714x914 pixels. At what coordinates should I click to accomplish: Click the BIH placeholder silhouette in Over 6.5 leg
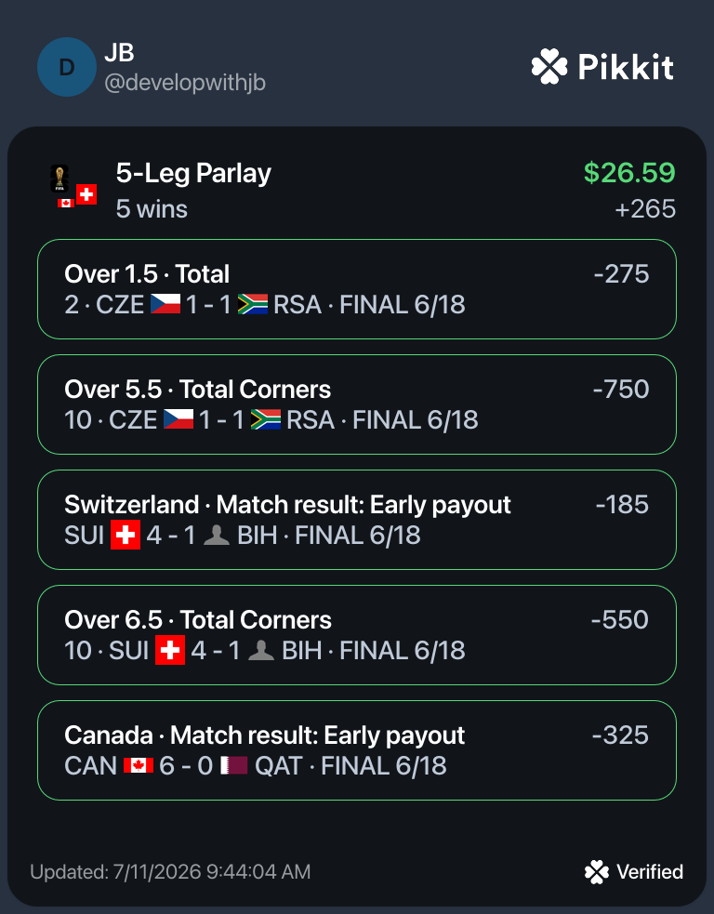click(x=261, y=650)
